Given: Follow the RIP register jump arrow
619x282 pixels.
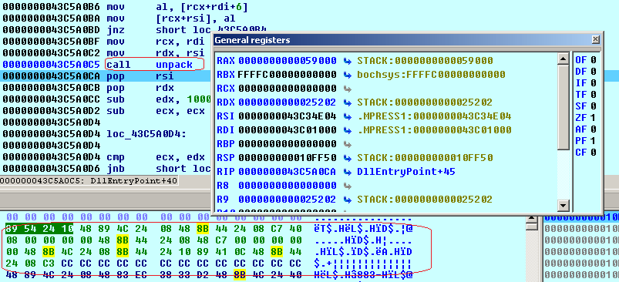Looking at the screenshot, I should pyautogui.click(x=348, y=172).
